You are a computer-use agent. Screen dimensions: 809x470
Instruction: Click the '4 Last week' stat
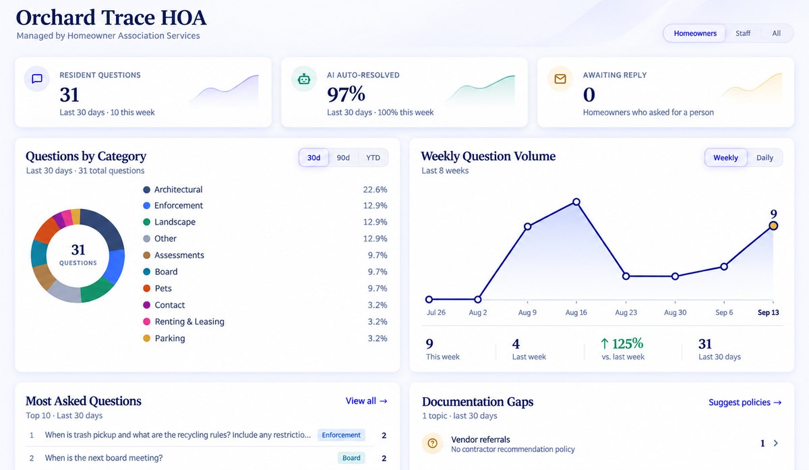point(529,349)
